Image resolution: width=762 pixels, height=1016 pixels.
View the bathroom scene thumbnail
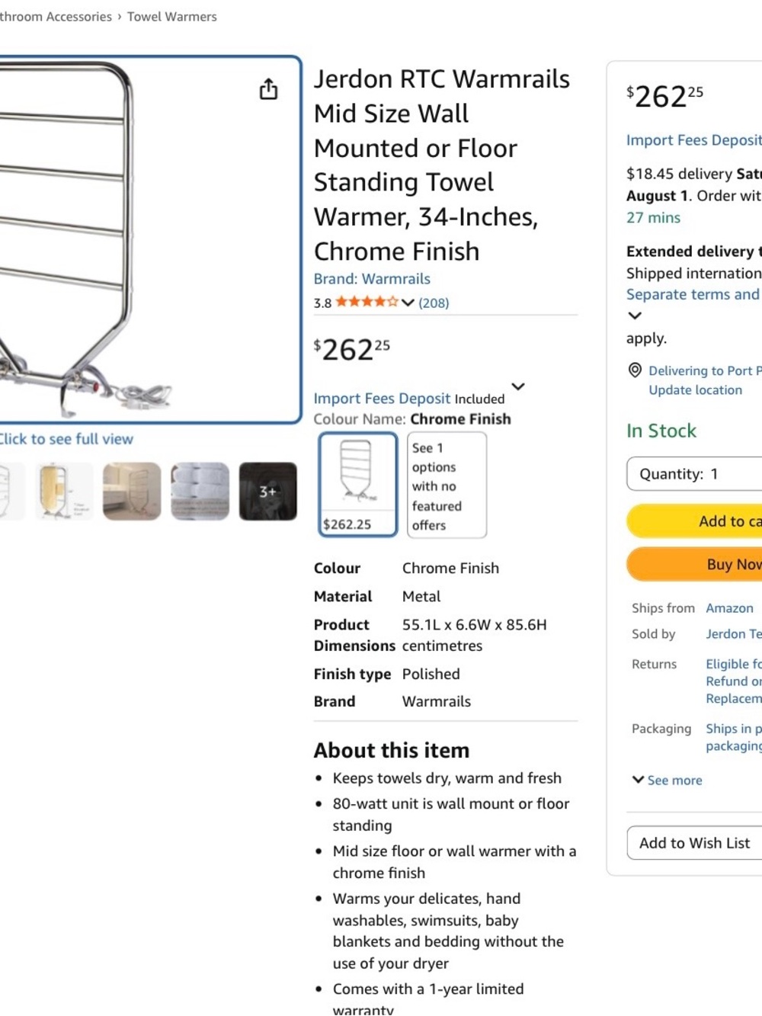(x=132, y=492)
